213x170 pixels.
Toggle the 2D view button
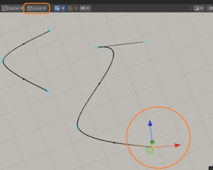coord(210,8)
